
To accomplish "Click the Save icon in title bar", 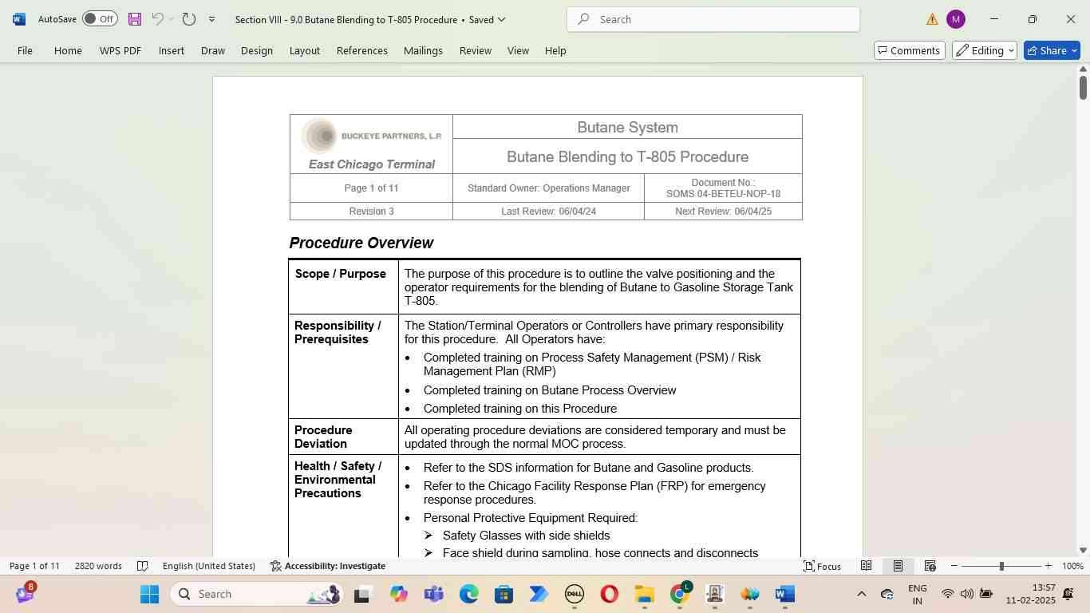I will 134,19.
